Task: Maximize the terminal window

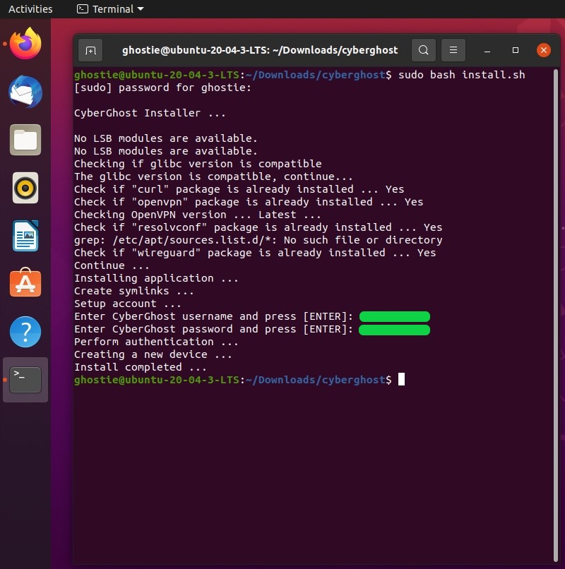Action: pos(516,50)
